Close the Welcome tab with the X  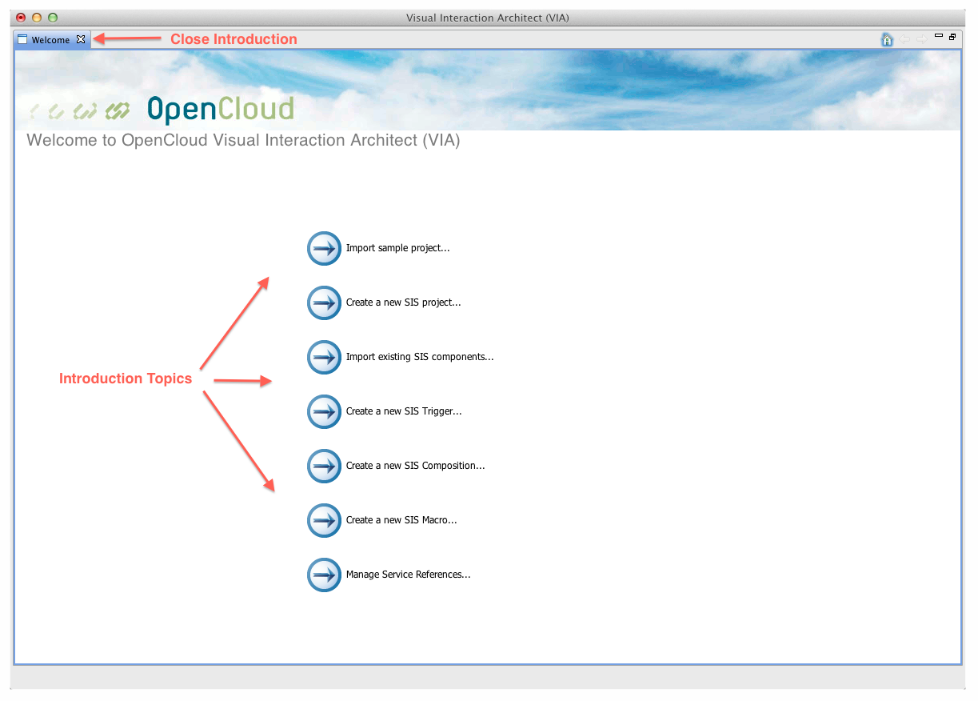(81, 39)
